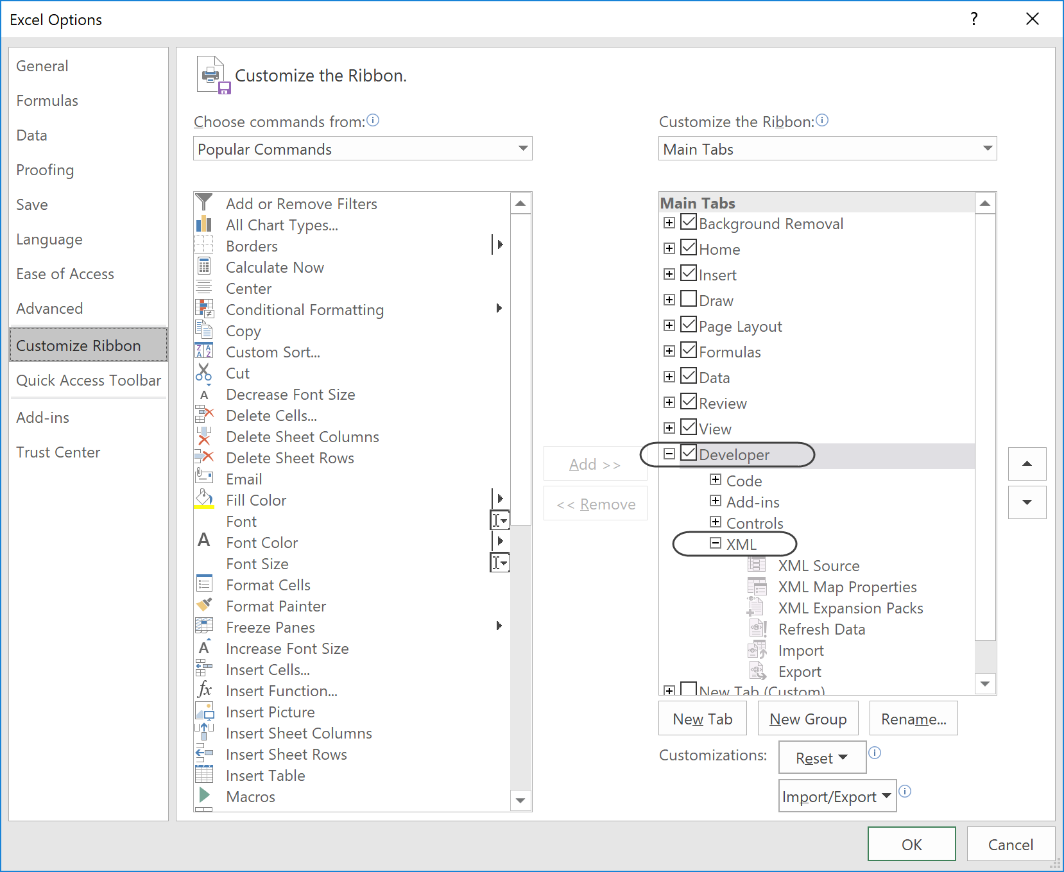This screenshot has width=1064, height=872.
Task: Click the Macros play icon
Action: pyautogui.click(x=203, y=796)
